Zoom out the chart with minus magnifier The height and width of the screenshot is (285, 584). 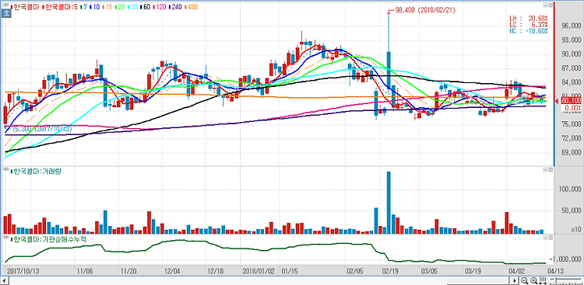point(525,280)
